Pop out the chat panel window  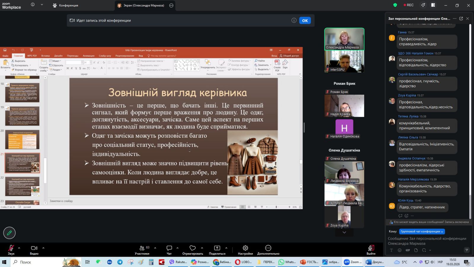461,18
